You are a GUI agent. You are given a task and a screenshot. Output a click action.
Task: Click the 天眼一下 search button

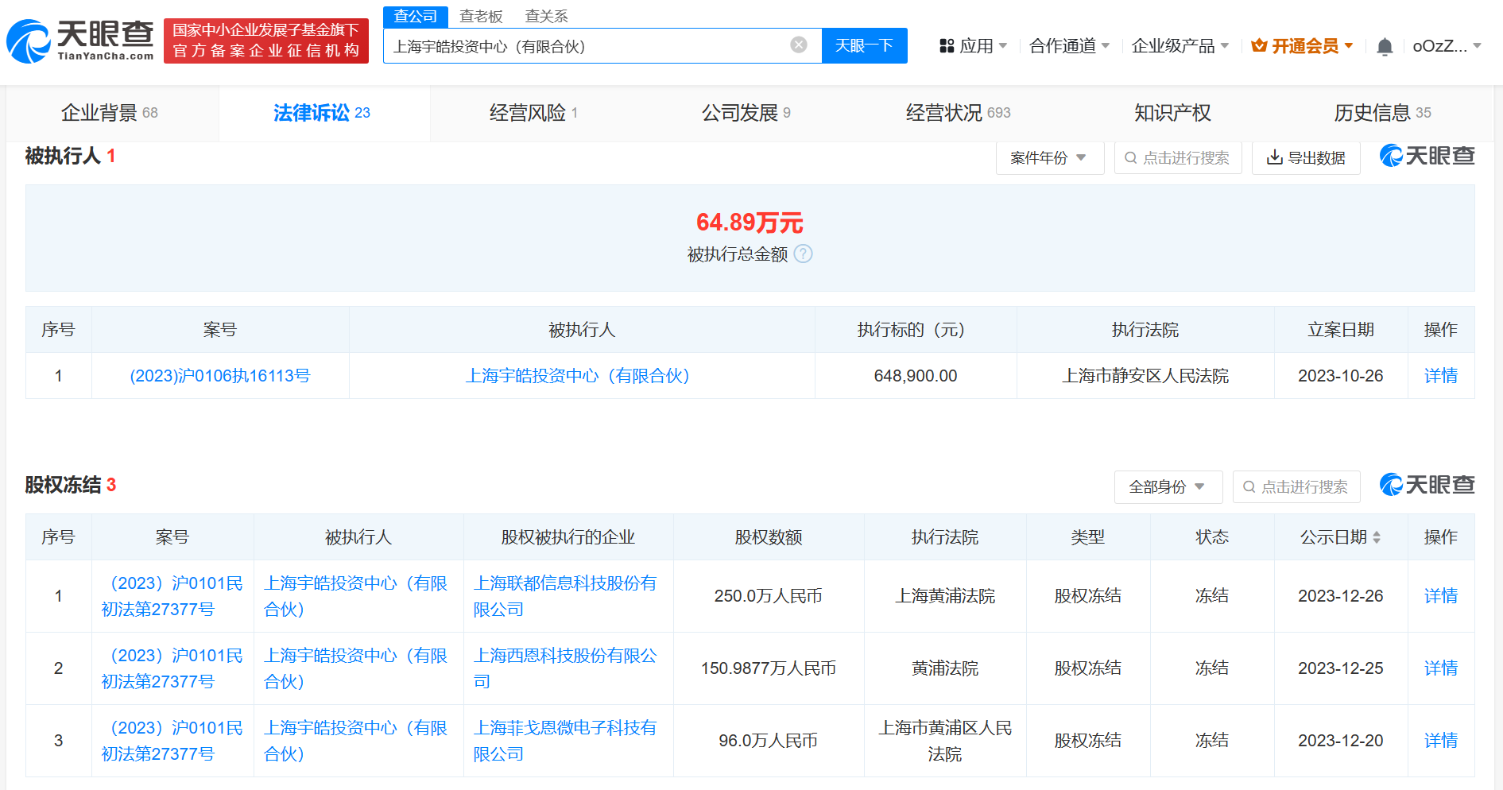(864, 45)
